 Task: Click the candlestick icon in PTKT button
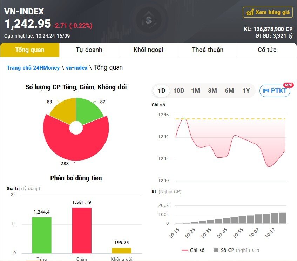[266, 91]
